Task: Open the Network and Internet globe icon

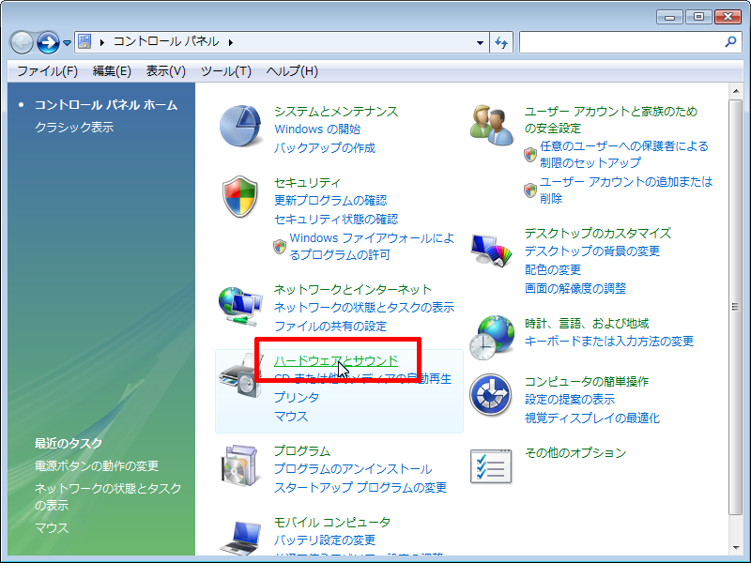Action: coord(240,307)
